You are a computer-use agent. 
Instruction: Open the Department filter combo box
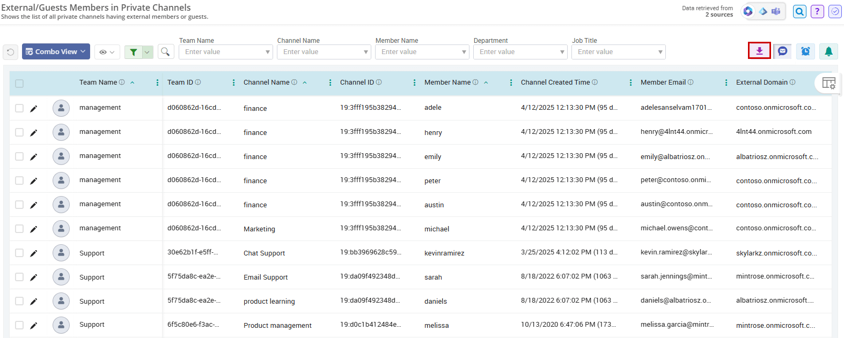tap(520, 52)
